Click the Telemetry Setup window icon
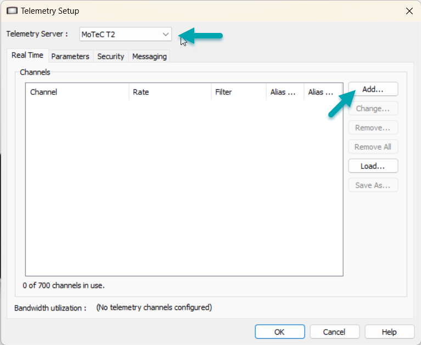 [12, 11]
